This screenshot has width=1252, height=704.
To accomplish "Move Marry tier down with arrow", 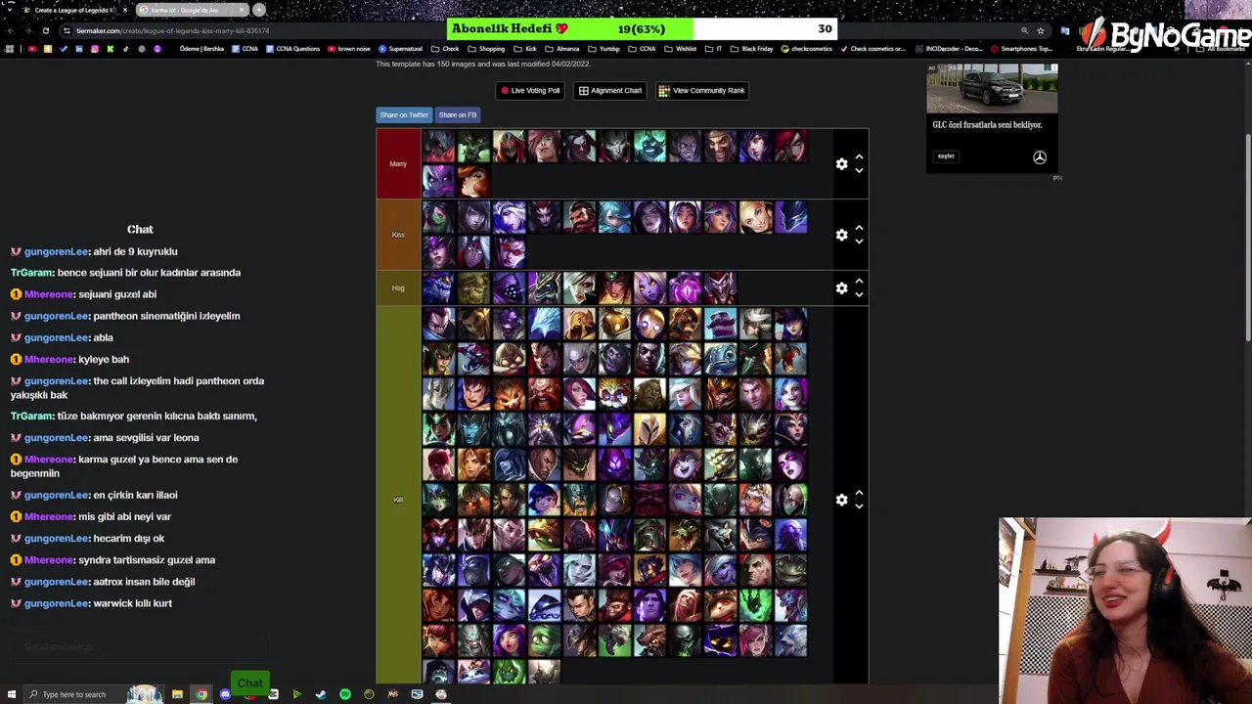I will point(859,171).
